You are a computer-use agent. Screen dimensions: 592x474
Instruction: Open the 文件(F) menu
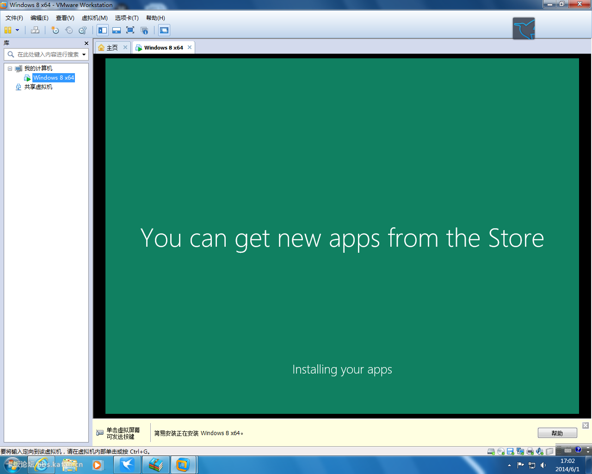click(x=14, y=18)
